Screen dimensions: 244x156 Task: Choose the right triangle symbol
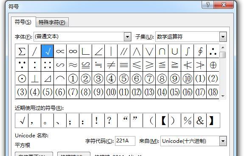point(48,78)
